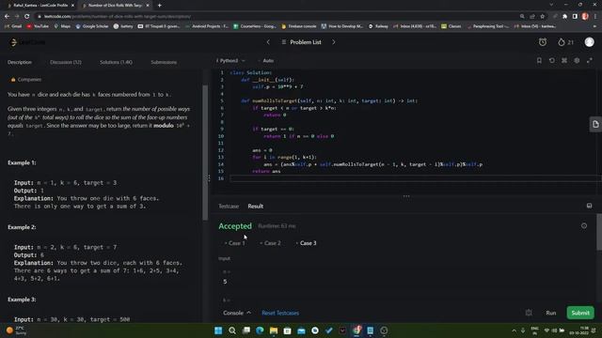Click the Example 2 heading

coord(22,227)
